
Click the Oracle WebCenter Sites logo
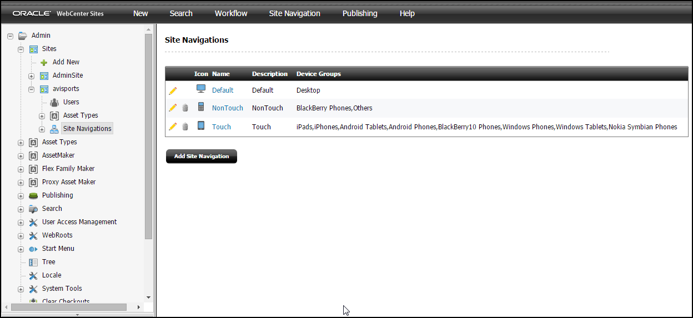[58, 13]
